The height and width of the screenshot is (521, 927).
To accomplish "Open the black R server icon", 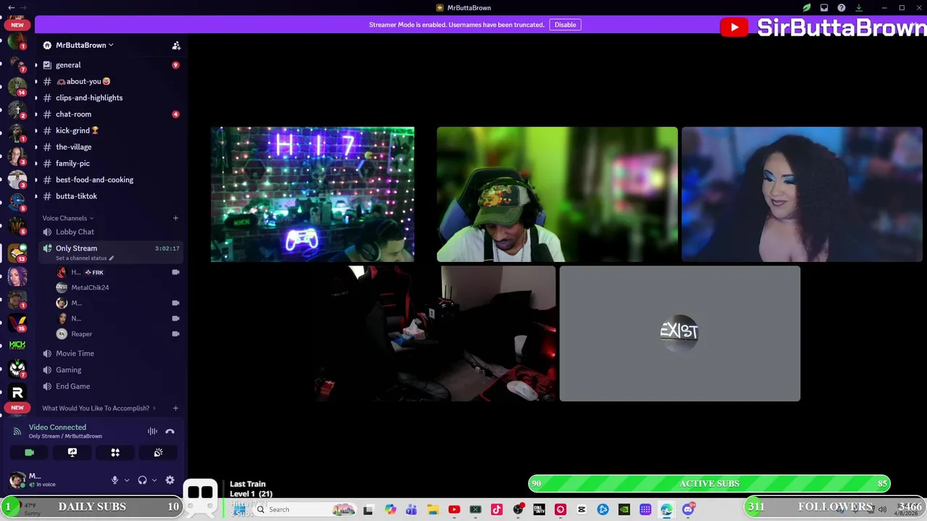I will click(x=17, y=392).
